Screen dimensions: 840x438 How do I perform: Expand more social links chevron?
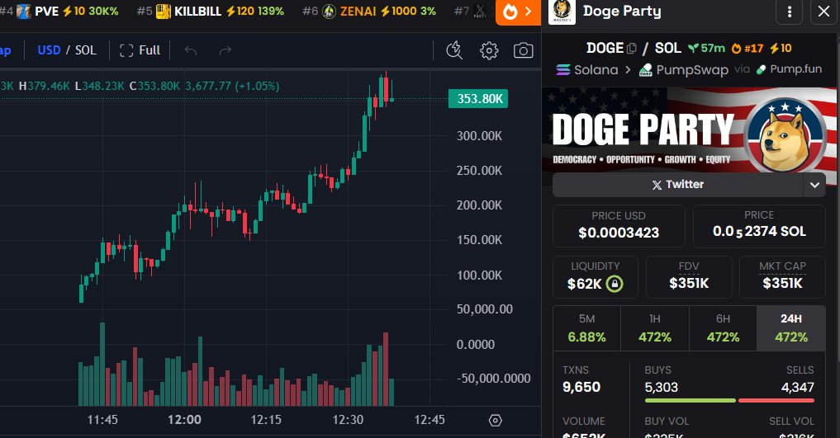815,185
